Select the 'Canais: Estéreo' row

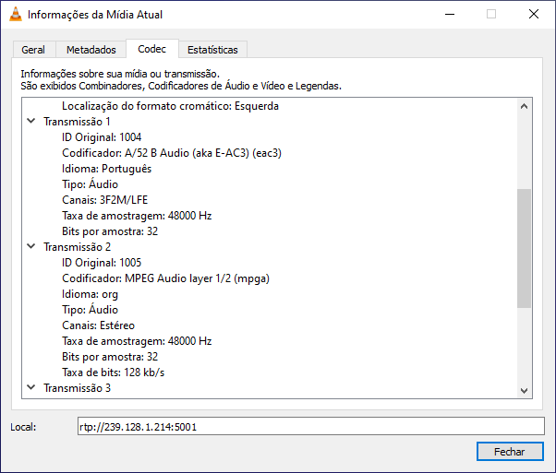tap(98, 325)
